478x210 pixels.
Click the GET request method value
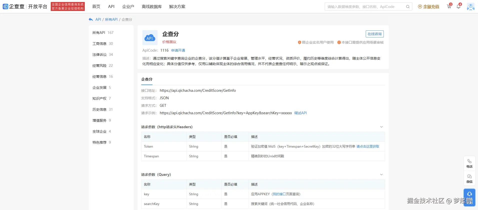[163, 105]
